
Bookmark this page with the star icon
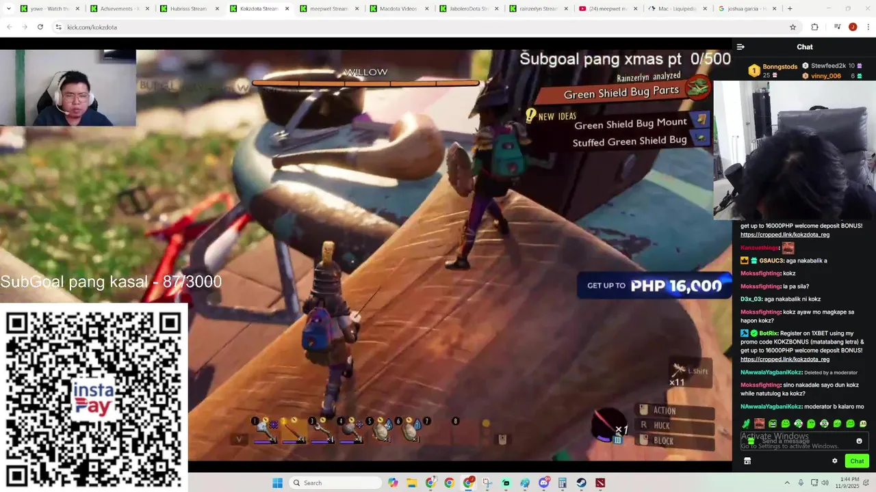point(793,27)
